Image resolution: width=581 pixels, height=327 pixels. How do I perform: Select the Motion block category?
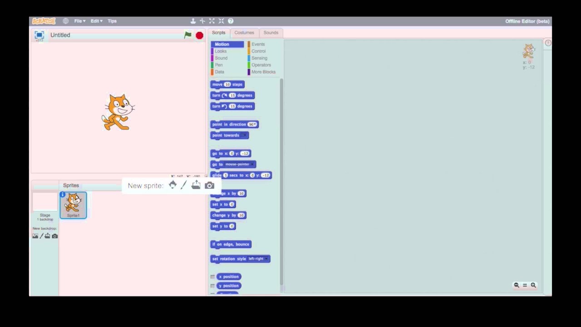pyautogui.click(x=227, y=44)
